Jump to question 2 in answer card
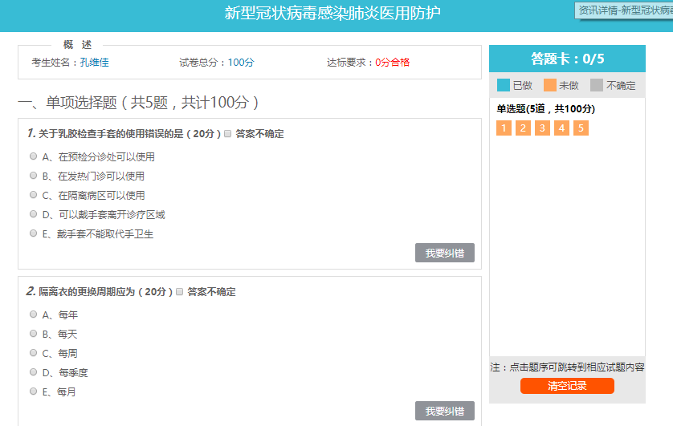 click(x=523, y=128)
